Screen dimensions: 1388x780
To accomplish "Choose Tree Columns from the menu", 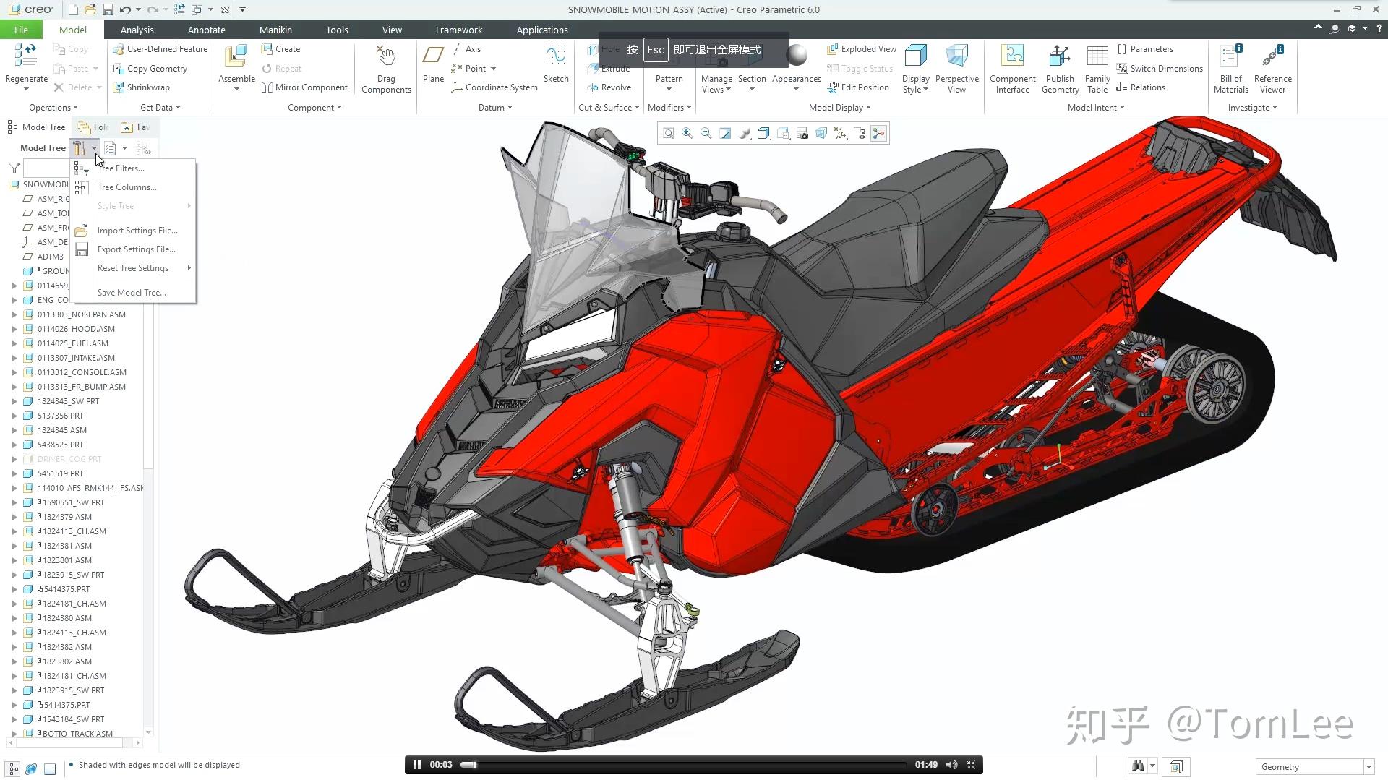I will (x=133, y=187).
